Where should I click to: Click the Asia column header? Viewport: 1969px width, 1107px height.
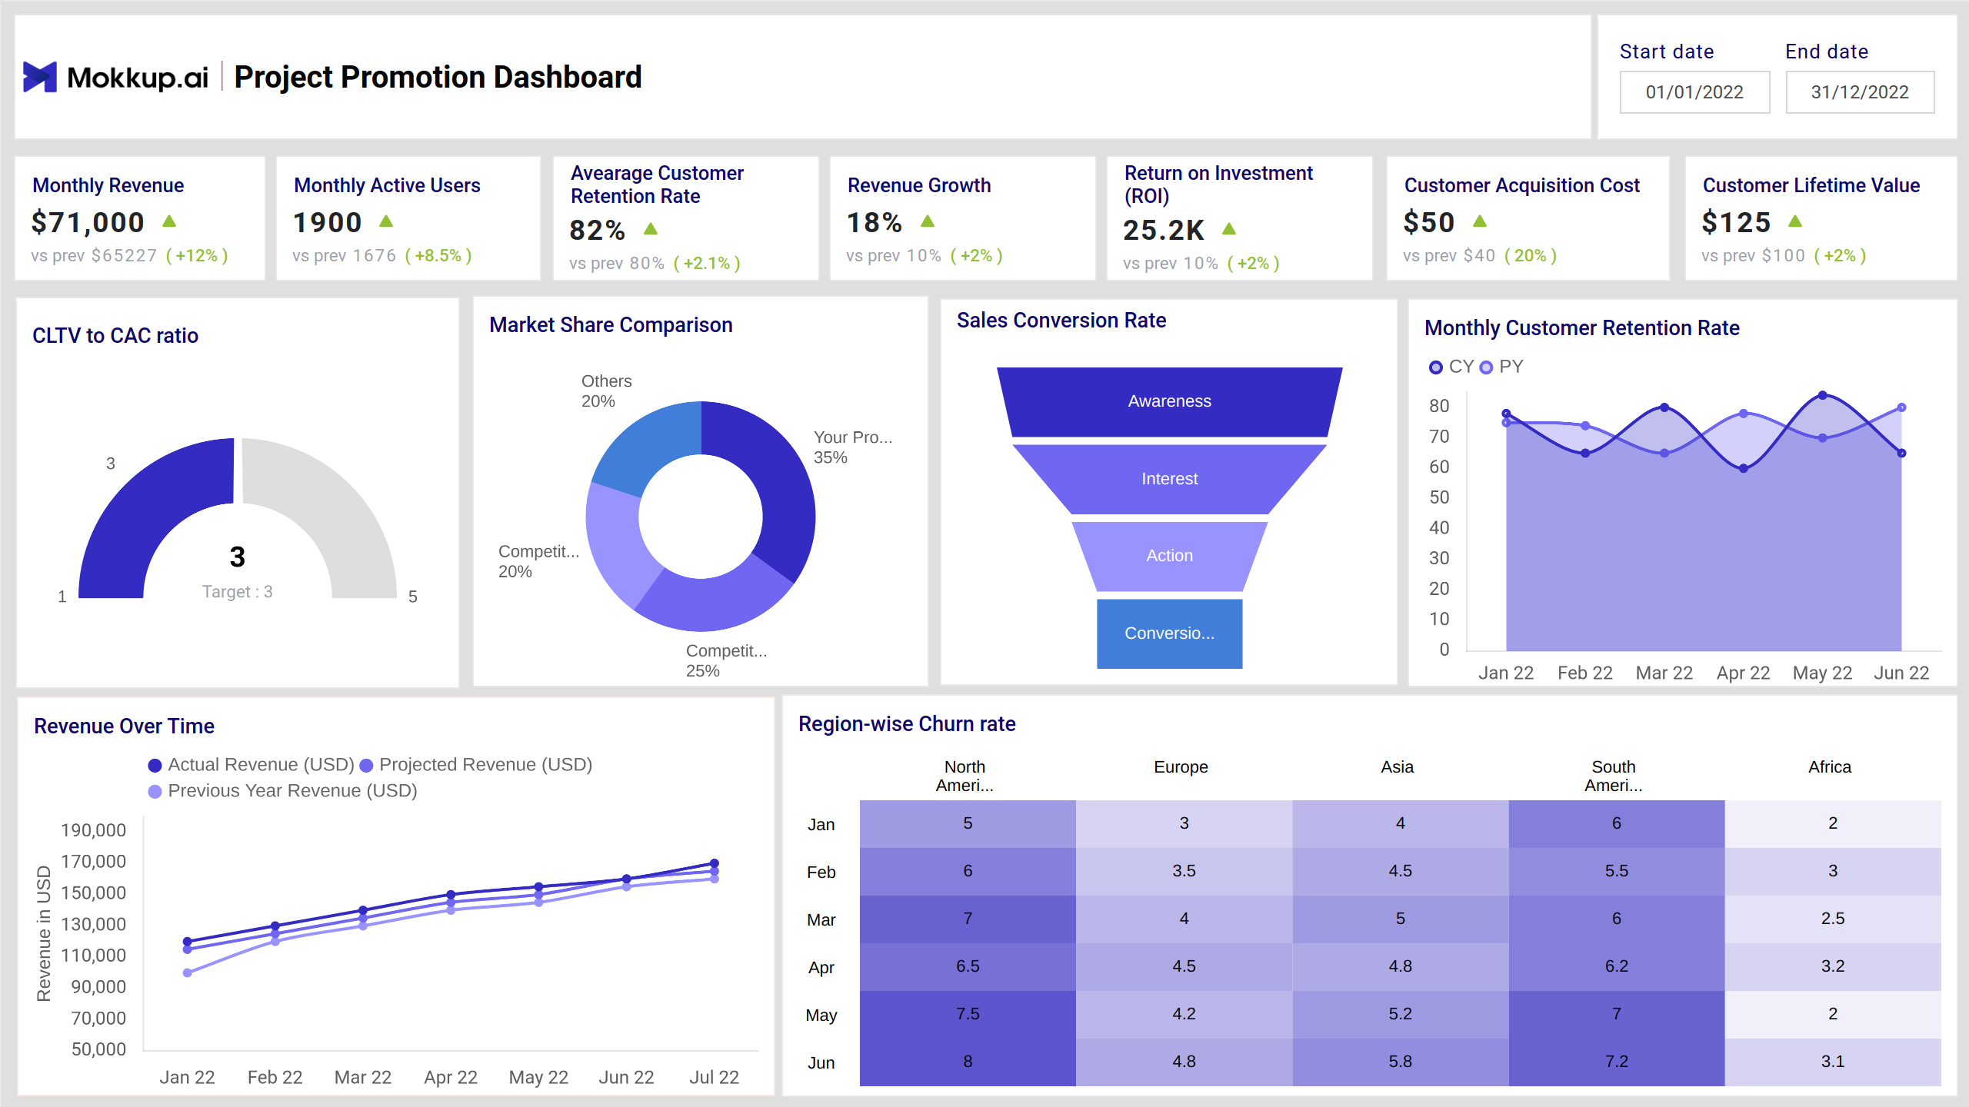point(1397,767)
